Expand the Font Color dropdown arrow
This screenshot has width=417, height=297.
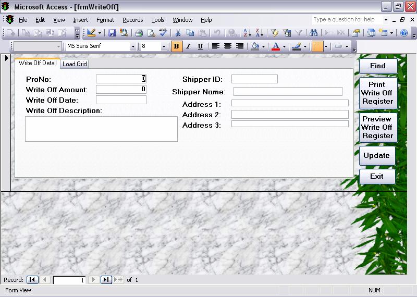coord(284,46)
